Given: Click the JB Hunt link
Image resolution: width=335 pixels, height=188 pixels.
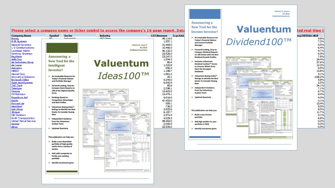Looking at the screenshot, I should coord(15,112).
